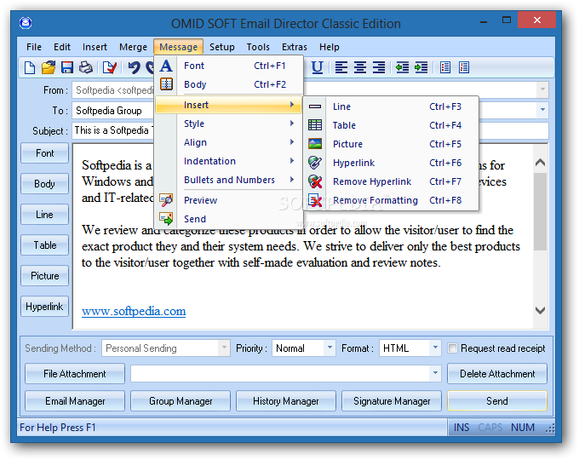579x460 pixels.
Task: Click the spell check toolbar icon
Action: pyautogui.click(x=110, y=67)
